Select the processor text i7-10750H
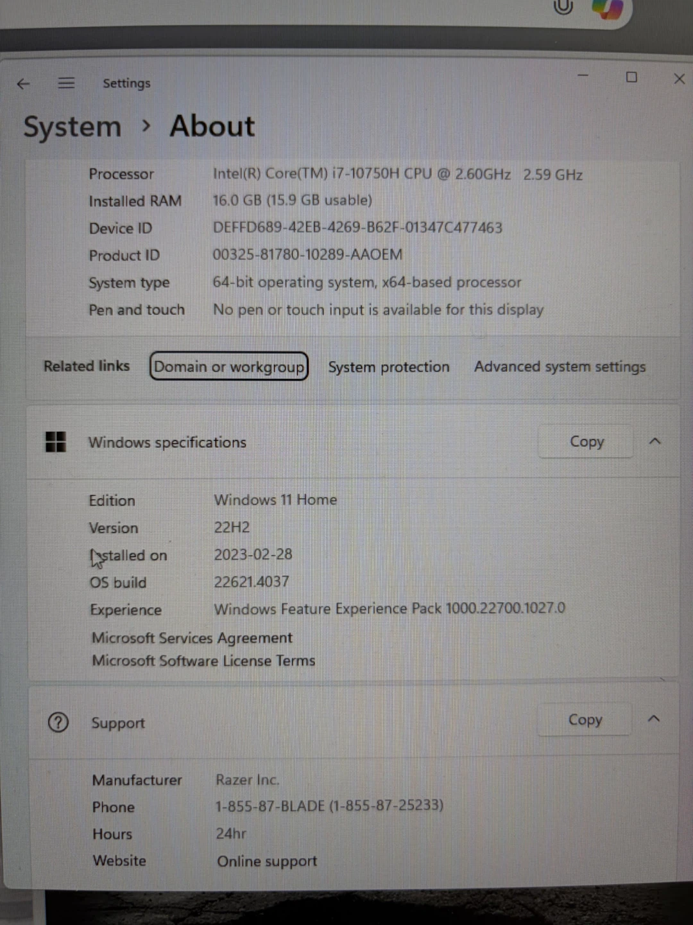Screen dimensions: 693x925 point(366,174)
